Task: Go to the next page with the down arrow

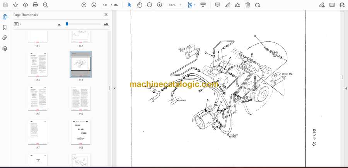Action: (94, 5)
